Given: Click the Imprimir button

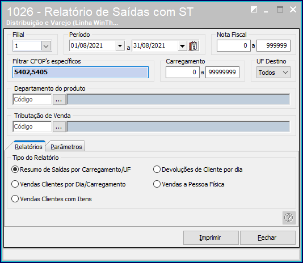Looking at the screenshot, I should click(x=211, y=237).
